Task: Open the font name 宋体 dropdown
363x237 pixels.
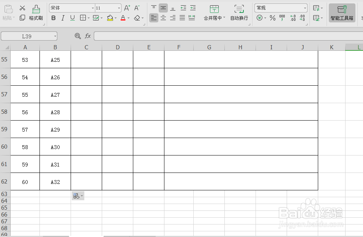Action: tap(93, 8)
